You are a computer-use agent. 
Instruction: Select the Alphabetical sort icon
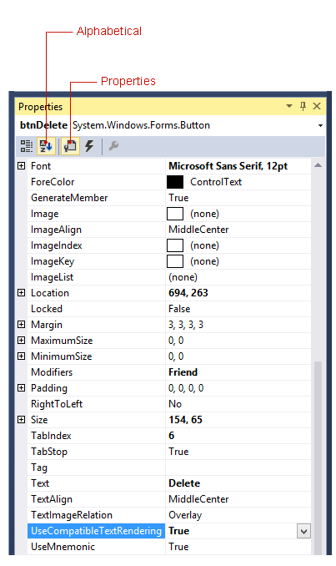46,146
